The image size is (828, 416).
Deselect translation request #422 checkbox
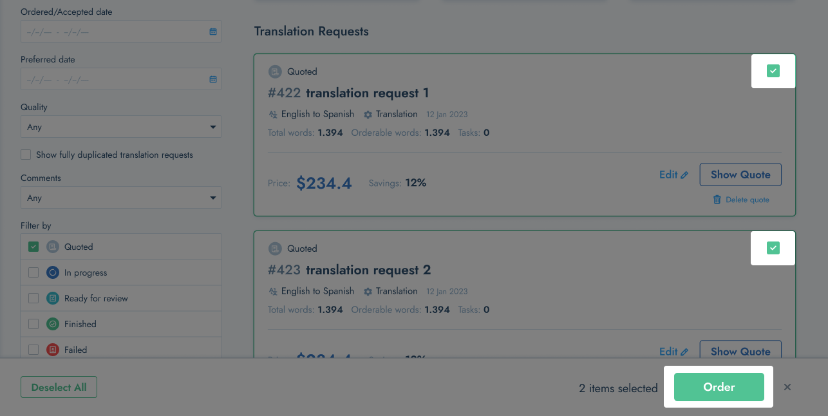[x=773, y=71]
